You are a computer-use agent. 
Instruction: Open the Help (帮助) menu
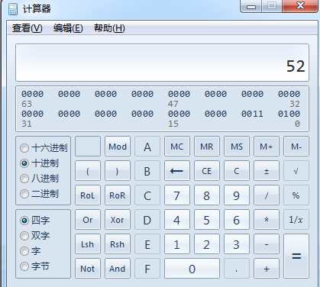(x=109, y=28)
